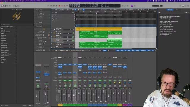Open the Sends on Faders Off dropdown

[86, 51]
